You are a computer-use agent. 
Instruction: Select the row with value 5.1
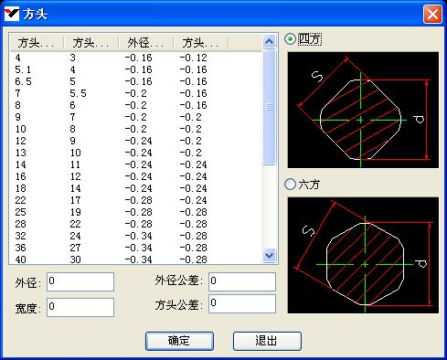point(135,69)
